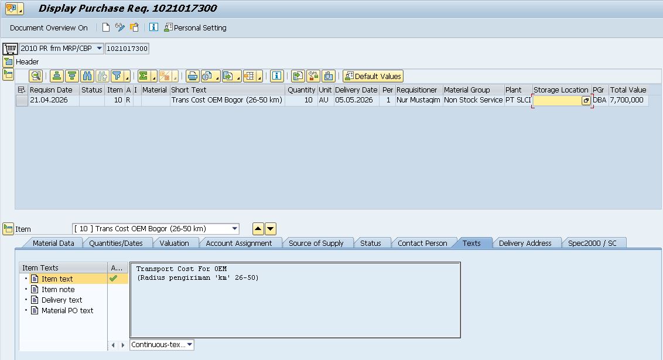Click Document Overview On button

click(49, 28)
